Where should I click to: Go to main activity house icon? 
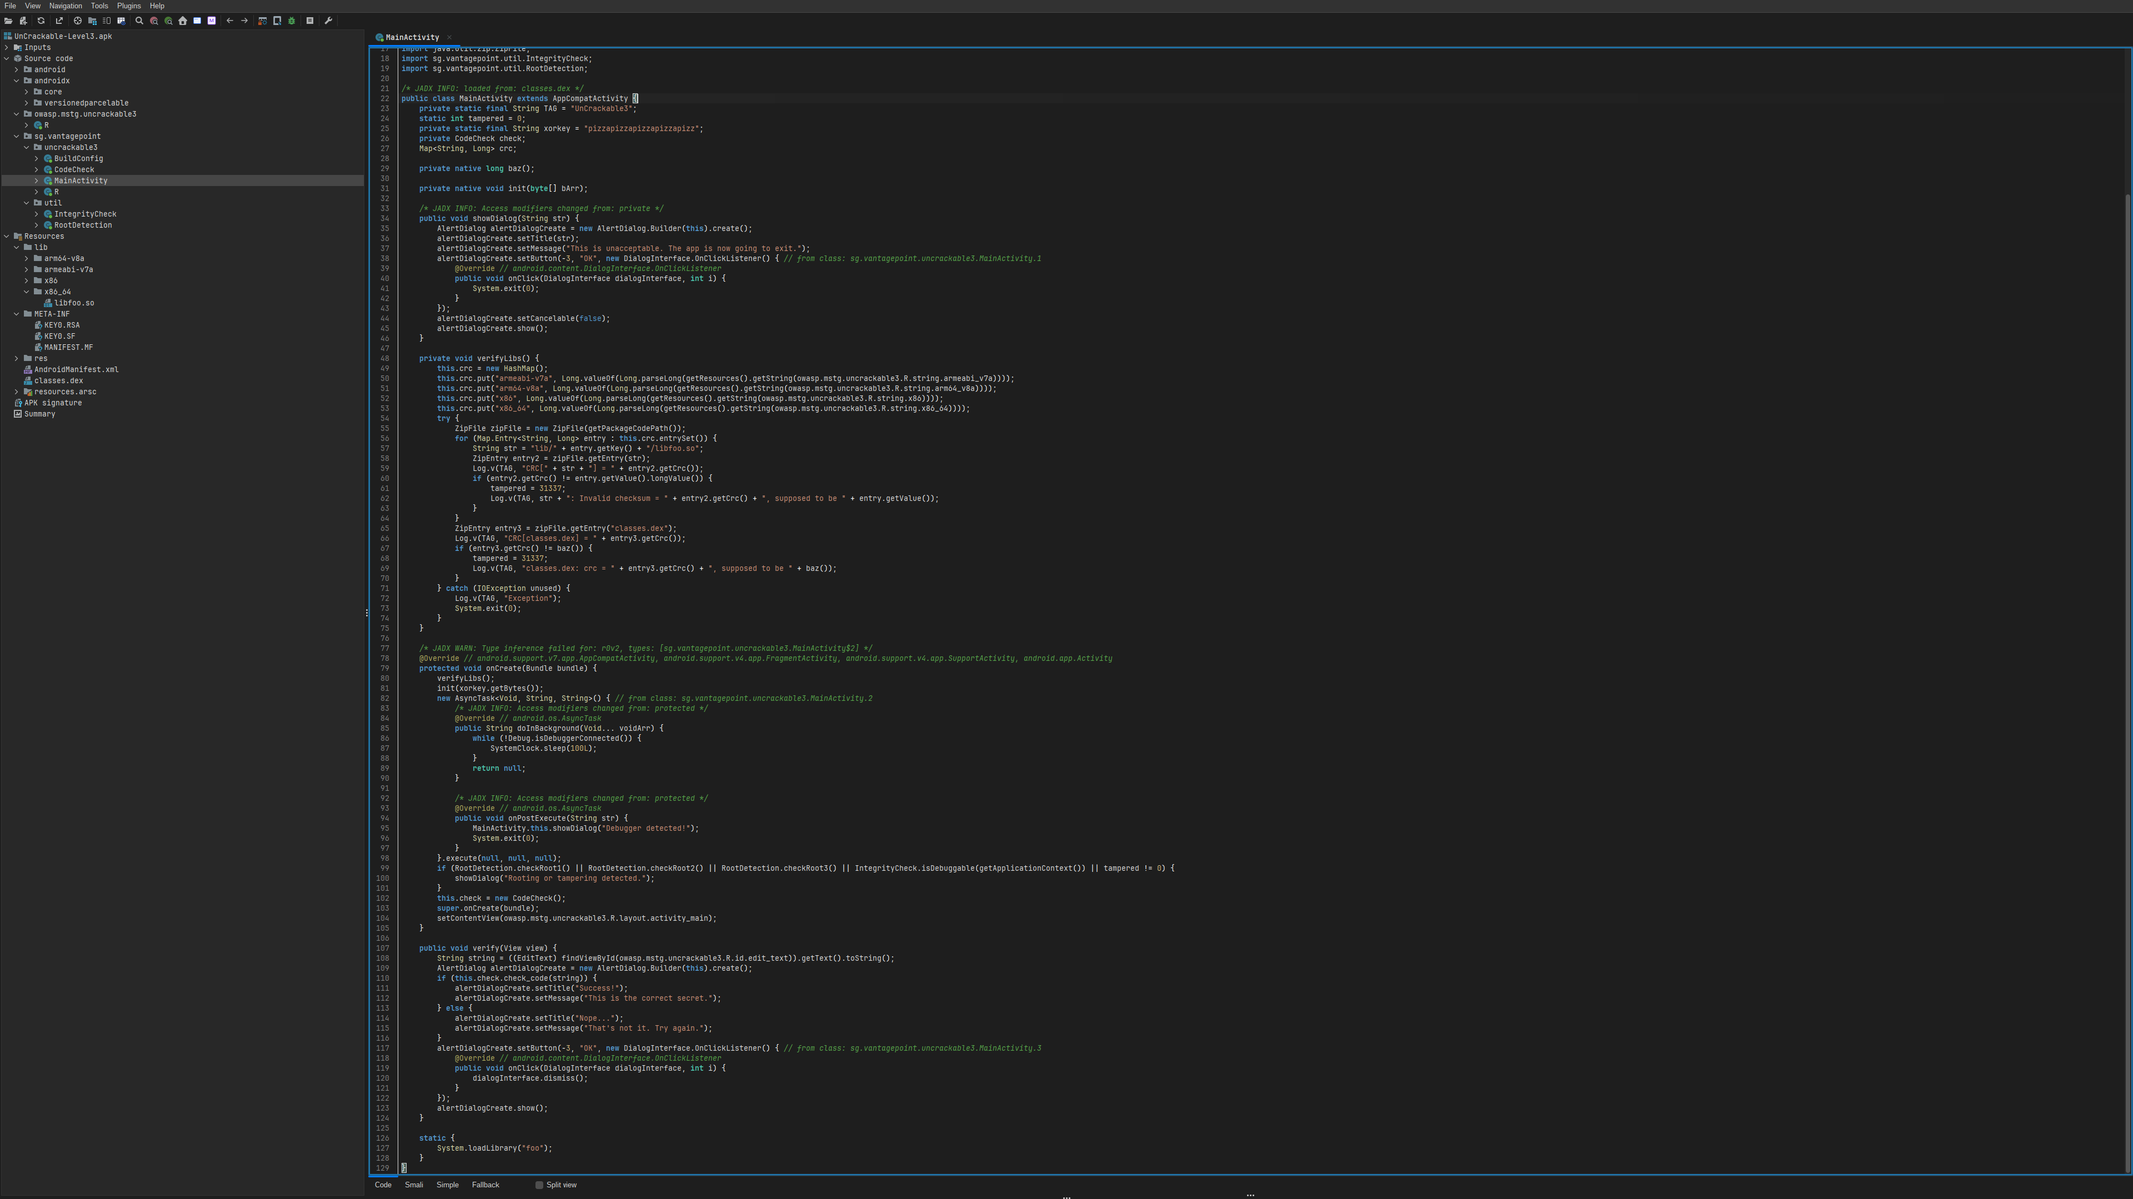coord(183,21)
